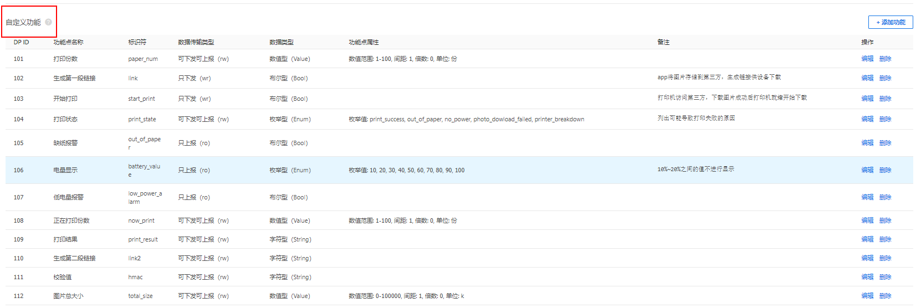921x308 pixels.
Task: Edit row 105 缺纸报警
Action: point(867,143)
